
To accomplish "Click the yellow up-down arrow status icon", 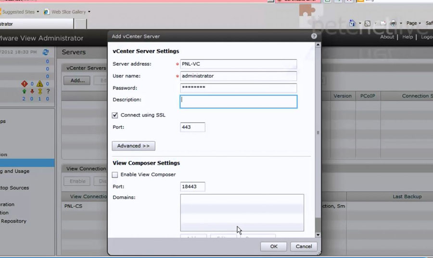I will (x=40, y=91).
